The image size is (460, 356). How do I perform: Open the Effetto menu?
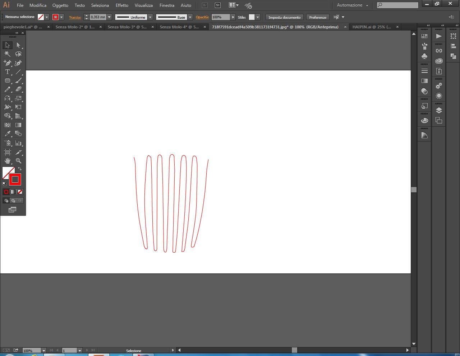(122, 5)
